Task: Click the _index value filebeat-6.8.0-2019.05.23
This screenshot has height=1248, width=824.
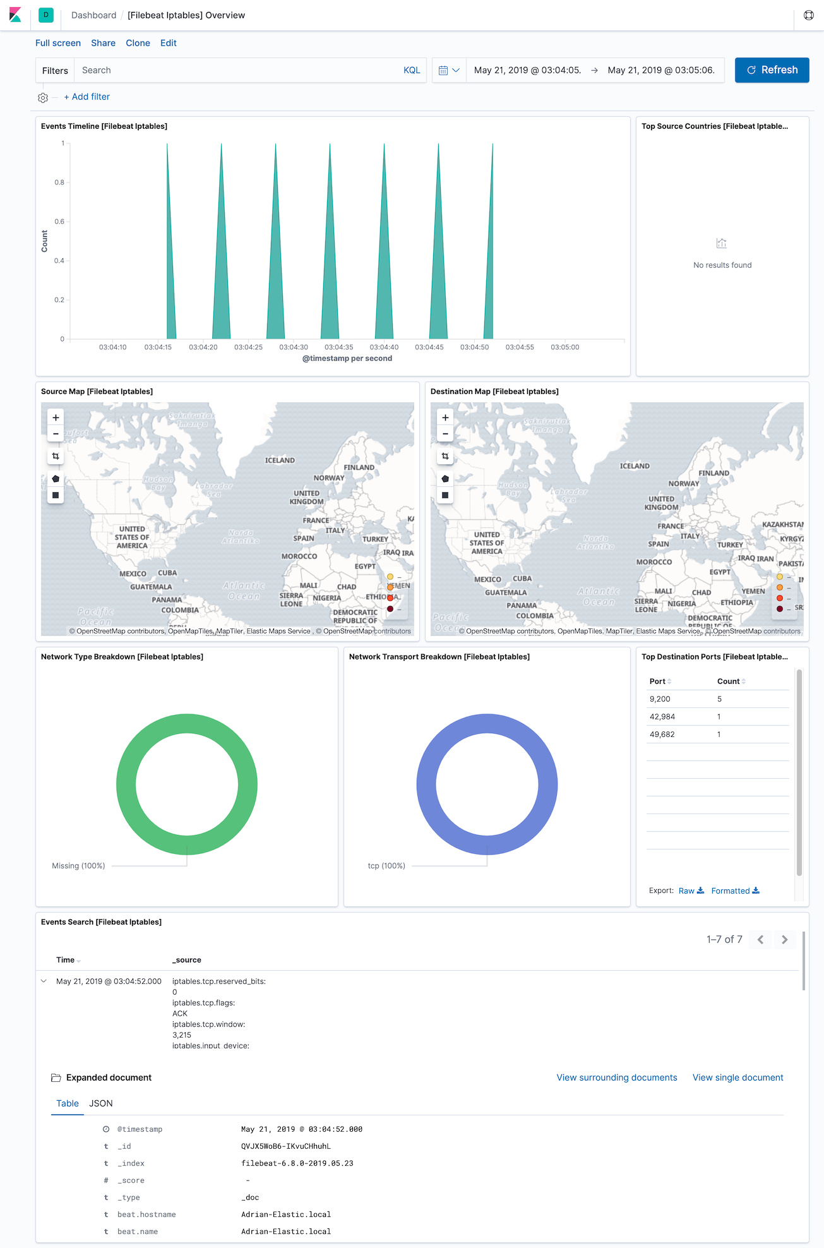Action: point(297,1163)
